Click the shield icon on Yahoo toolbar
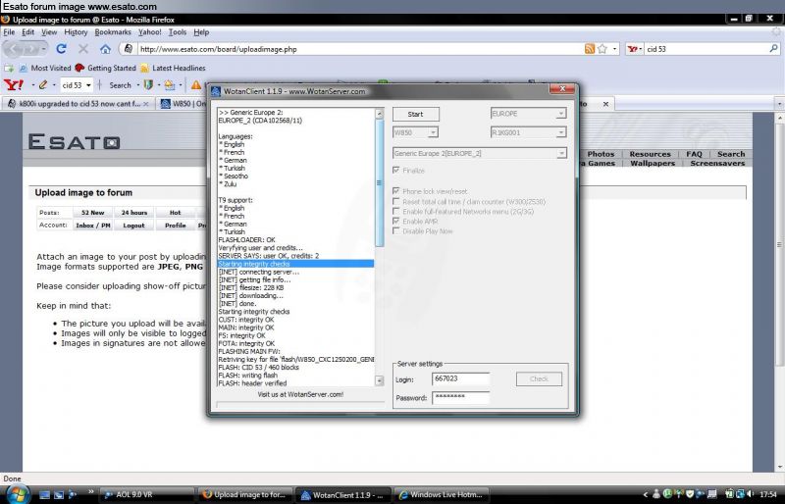 coord(148,85)
